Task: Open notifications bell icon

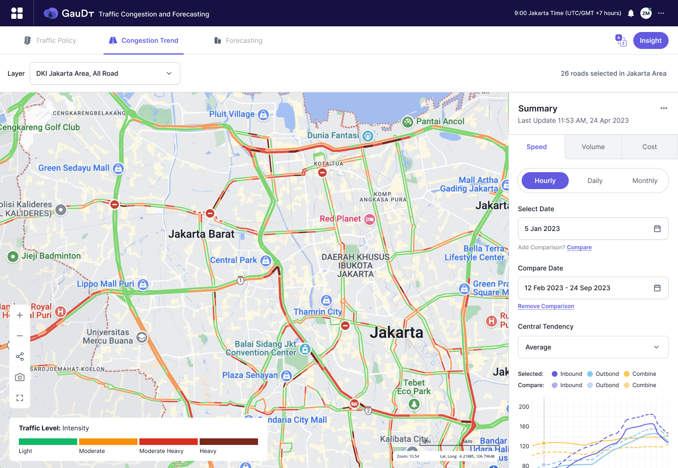Action: pos(631,13)
